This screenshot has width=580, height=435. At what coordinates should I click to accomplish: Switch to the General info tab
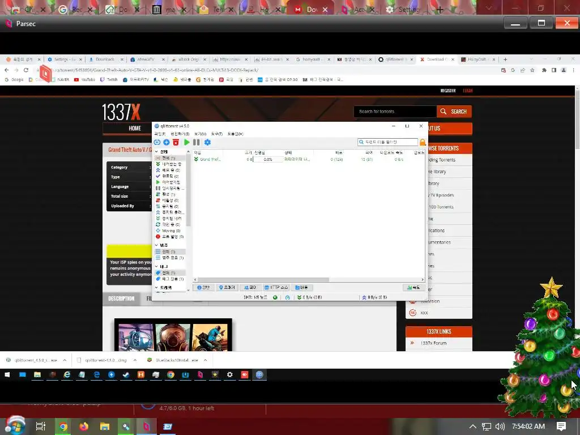point(203,287)
